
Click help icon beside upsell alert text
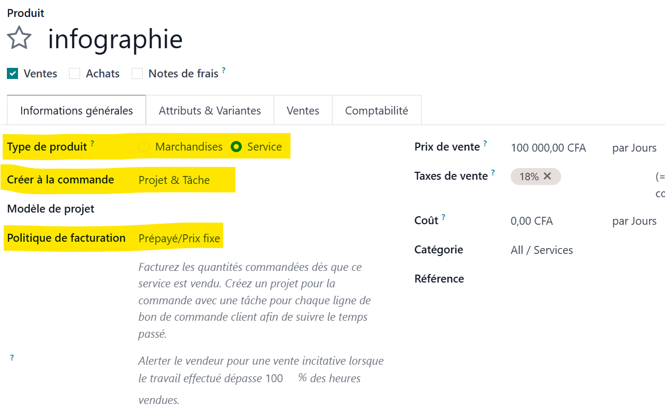pyautogui.click(x=12, y=358)
